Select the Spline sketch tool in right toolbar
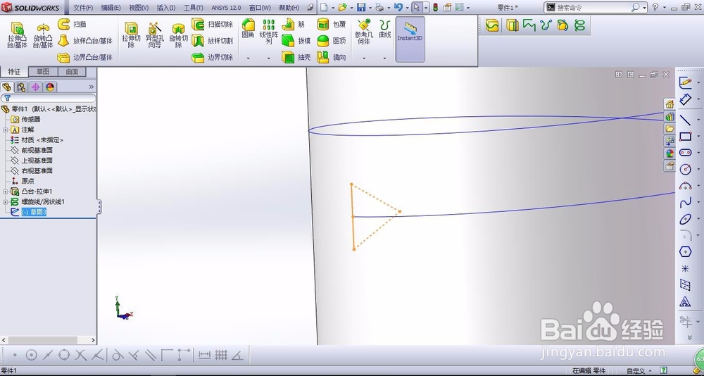Viewport: 704px width, 376px height. coord(685,203)
